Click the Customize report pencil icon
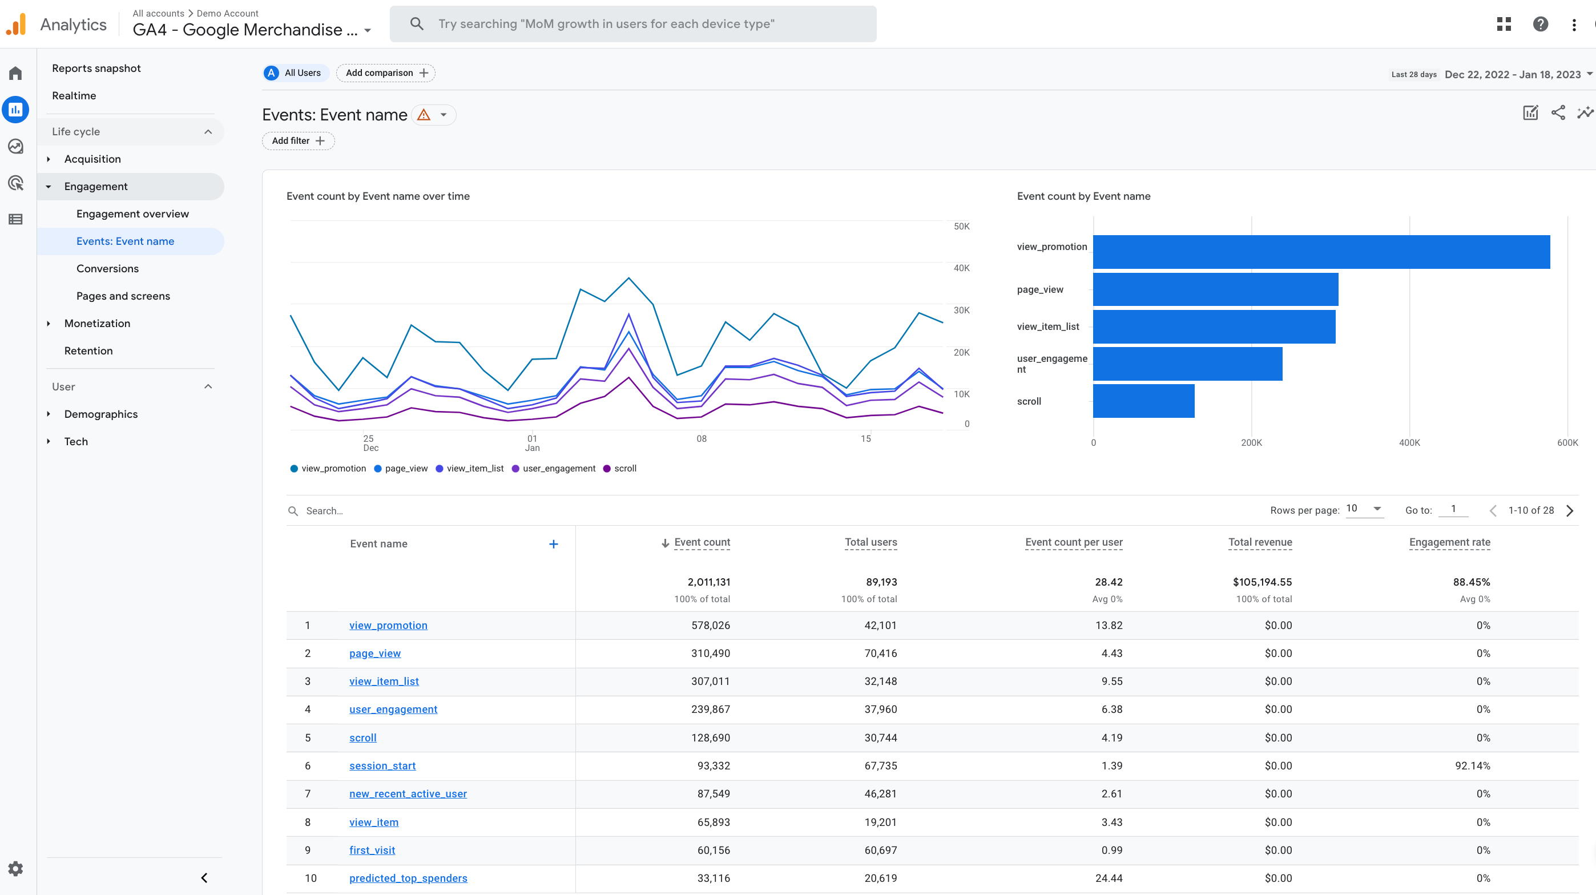Screen dimensions: 1596x895 1530,112
